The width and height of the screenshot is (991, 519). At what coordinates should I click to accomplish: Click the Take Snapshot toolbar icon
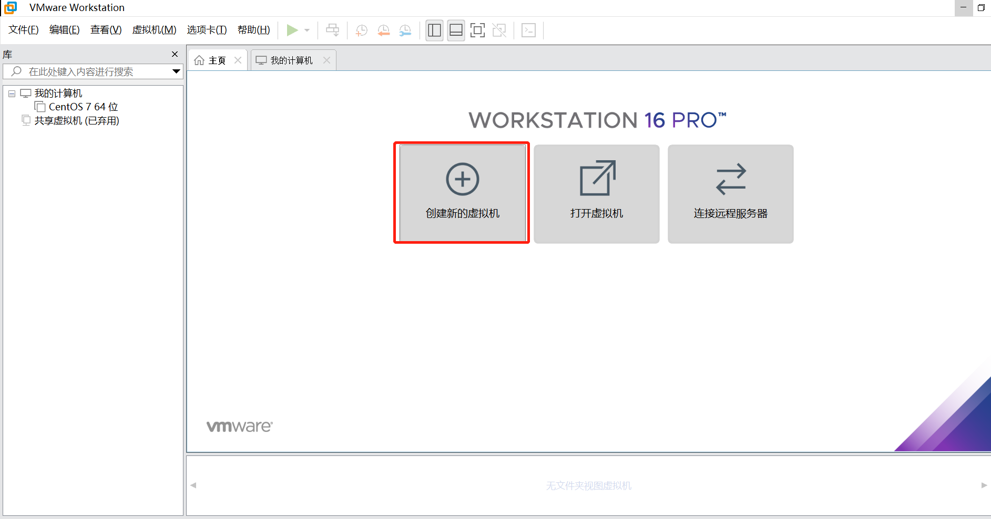click(361, 30)
